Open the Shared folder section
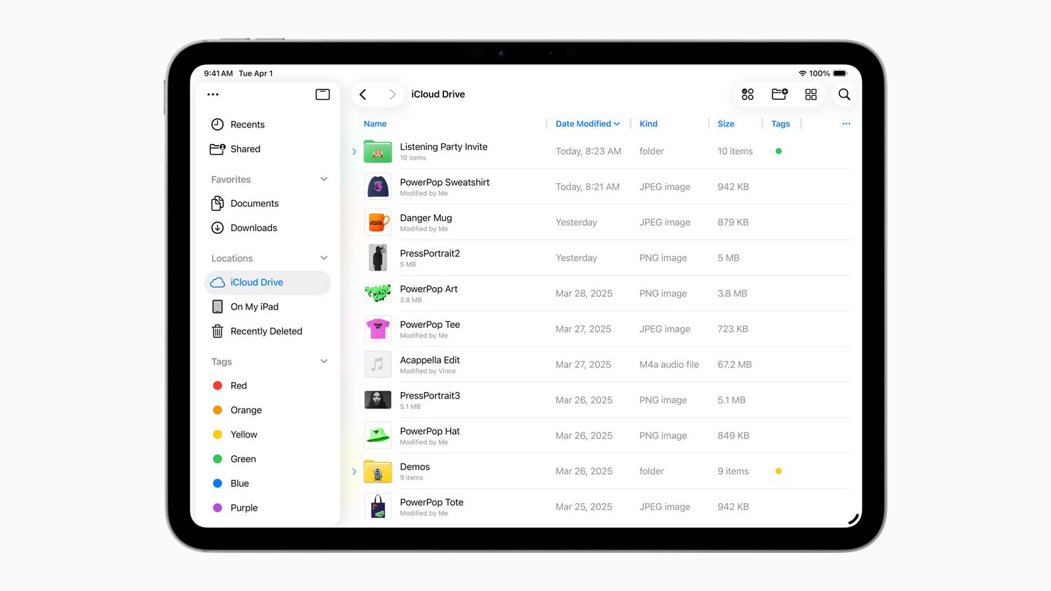Image resolution: width=1051 pixels, height=591 pixels. (x=245, y=149)
